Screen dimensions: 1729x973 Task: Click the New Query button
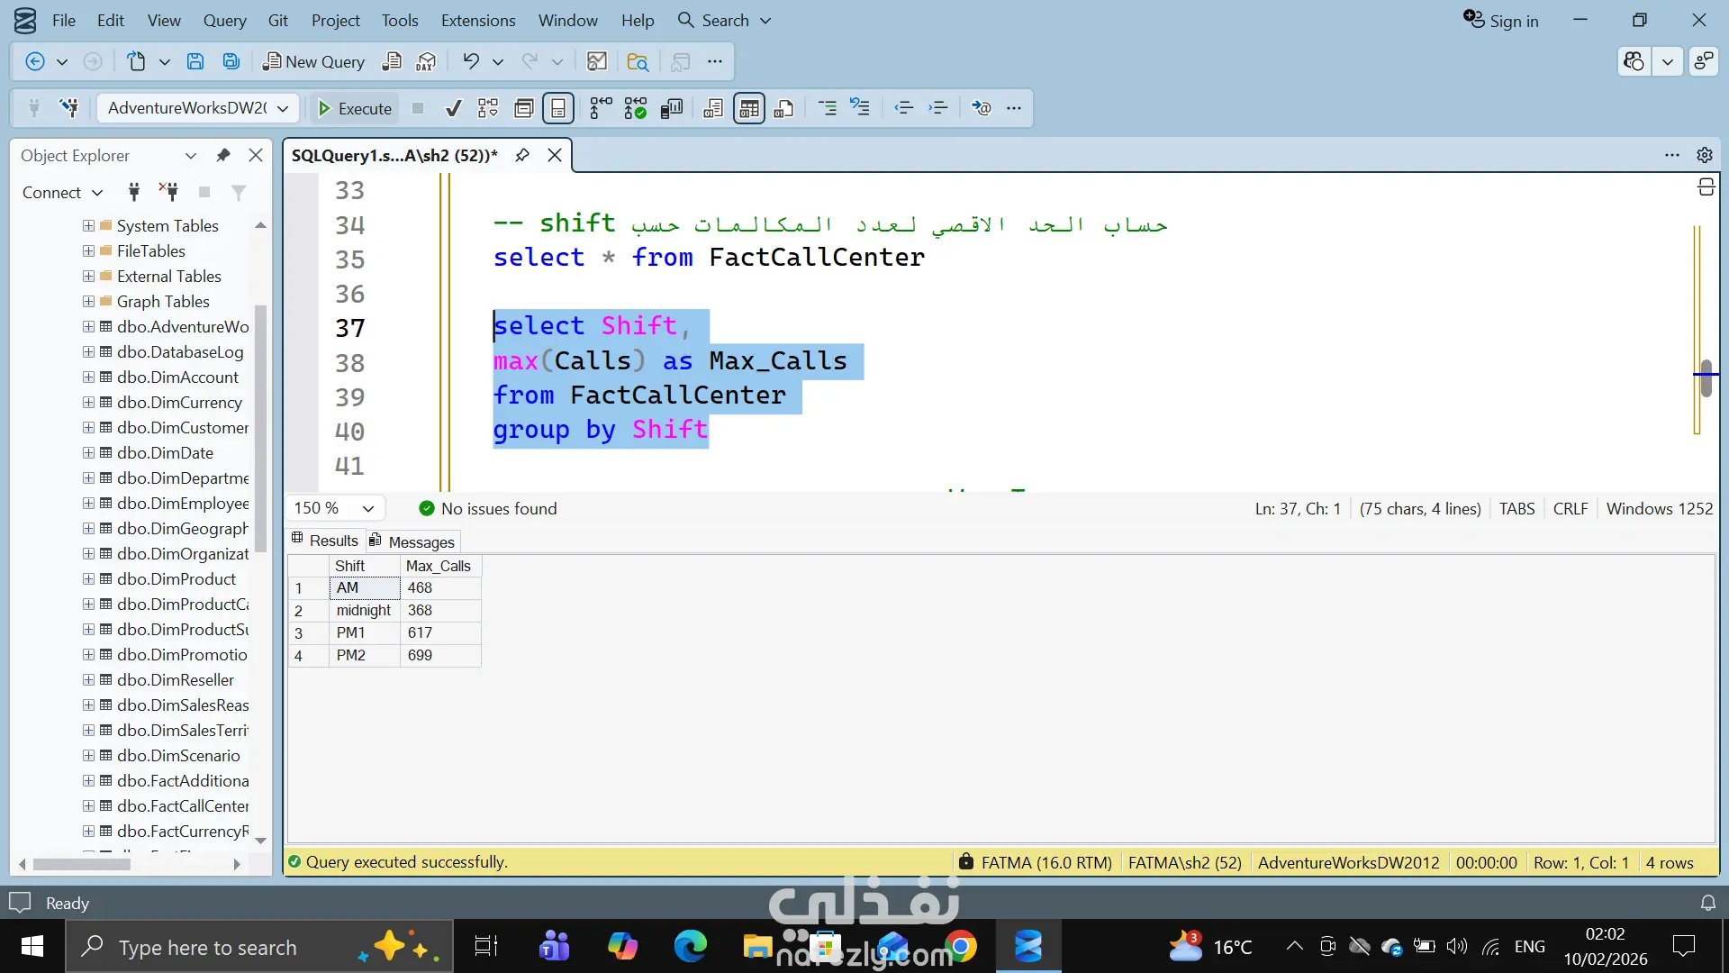pos(313,61)
